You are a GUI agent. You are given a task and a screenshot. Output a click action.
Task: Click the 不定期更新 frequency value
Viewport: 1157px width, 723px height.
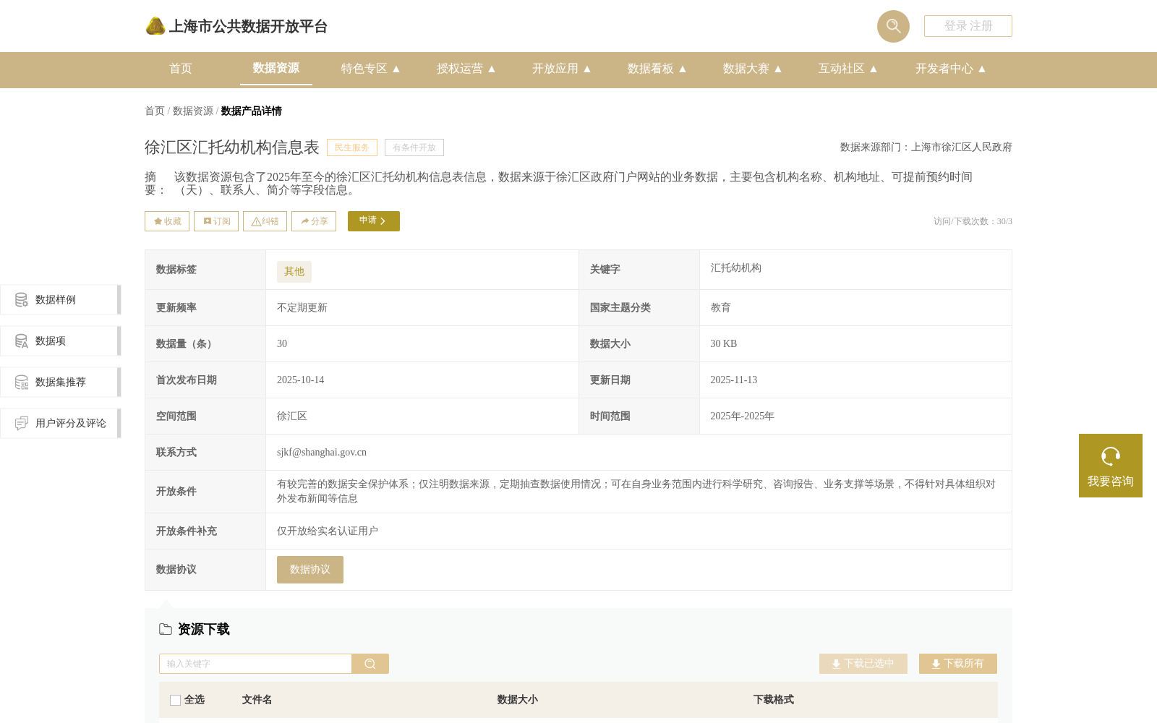click(x=302, y=308)
